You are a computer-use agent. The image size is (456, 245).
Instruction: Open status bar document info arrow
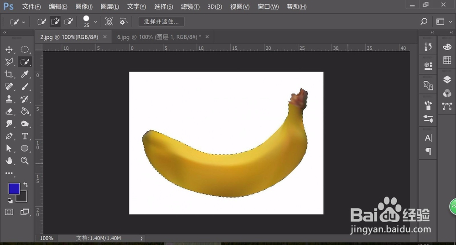(142, 238)
